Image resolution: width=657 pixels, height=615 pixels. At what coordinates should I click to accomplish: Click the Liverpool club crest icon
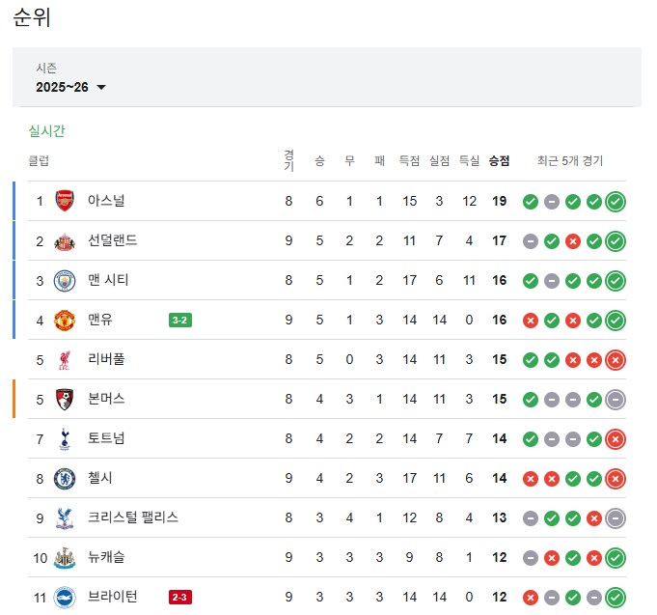point(65,359)
